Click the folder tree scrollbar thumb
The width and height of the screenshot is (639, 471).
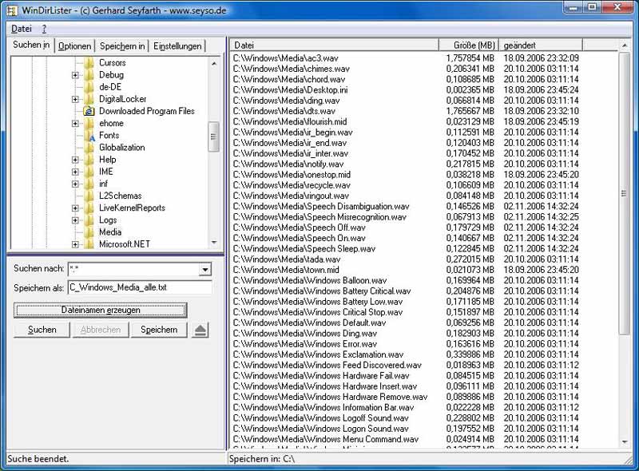click(x=213, y=137)
